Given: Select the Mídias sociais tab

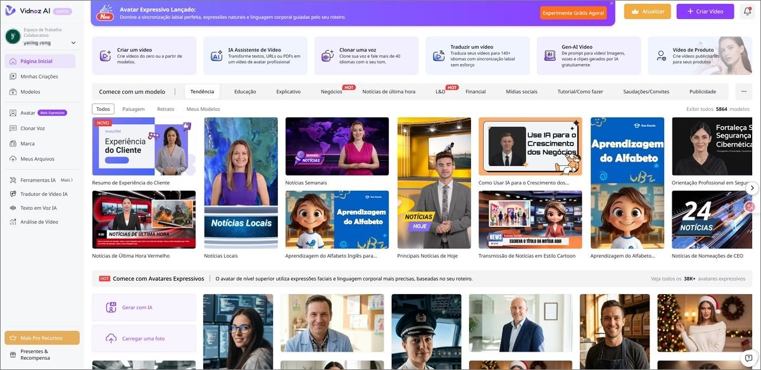Looking at the screenshot, I should coord(522,91).
